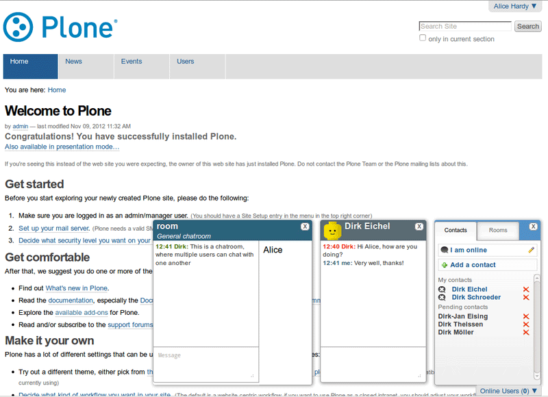Open Also available in presentation mode link
Screen dimensions: 548x397
coord(62,147)
